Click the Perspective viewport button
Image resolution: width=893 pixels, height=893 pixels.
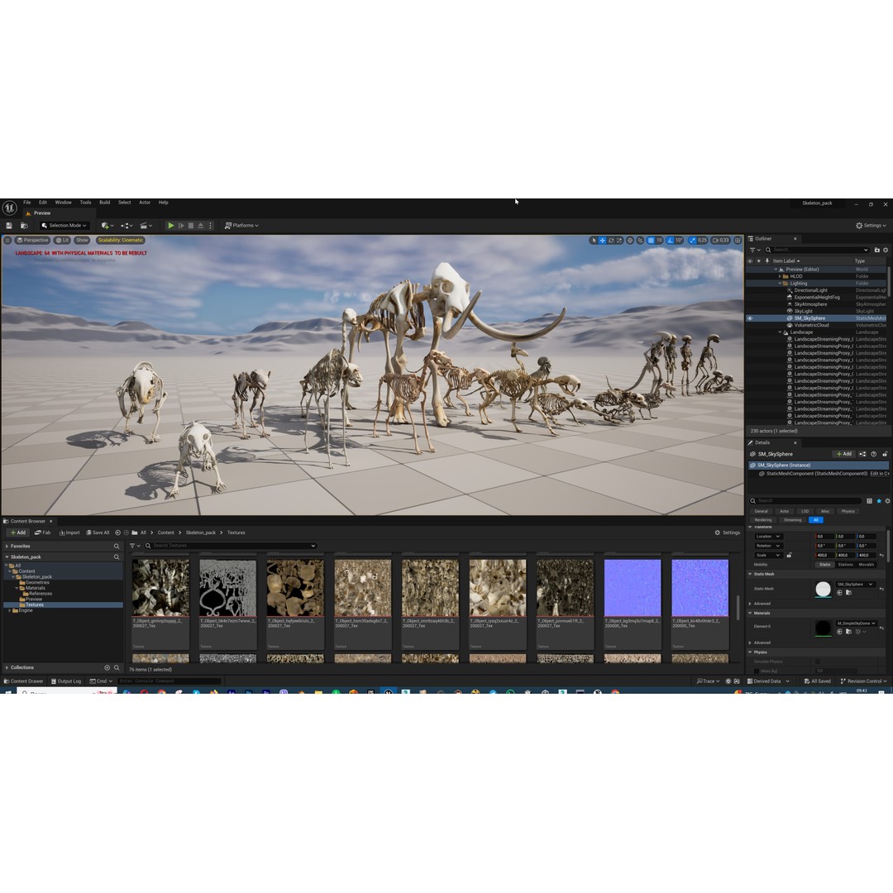(x=32, y=241)
